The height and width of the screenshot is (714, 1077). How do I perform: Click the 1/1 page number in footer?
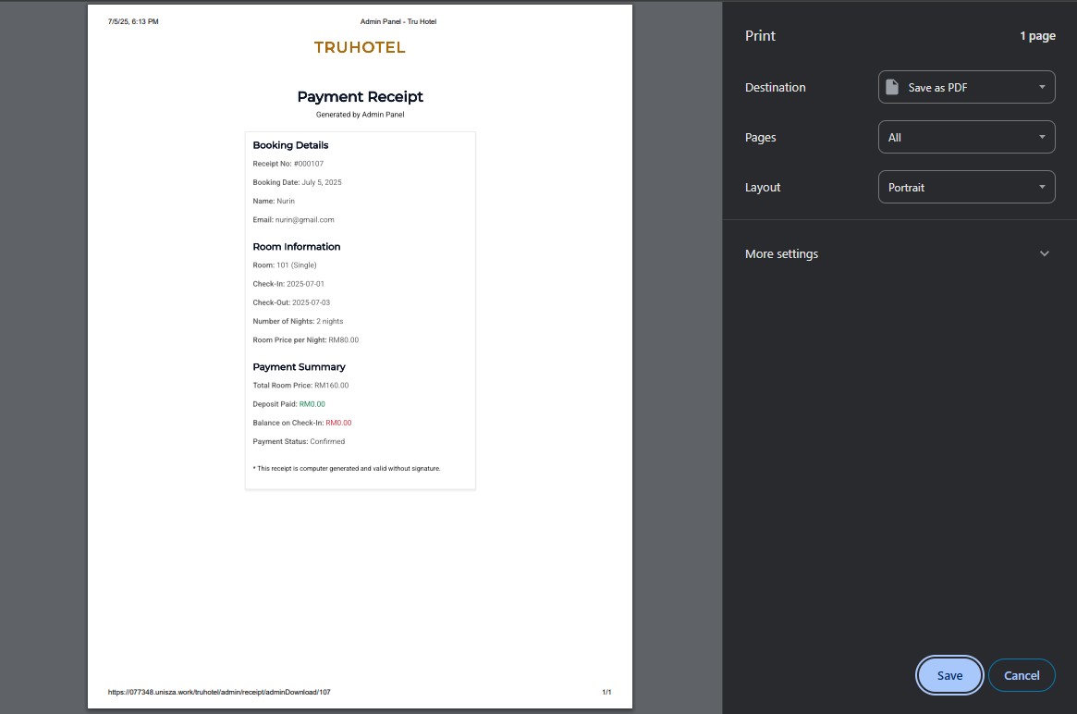click(x=606, y=692)
